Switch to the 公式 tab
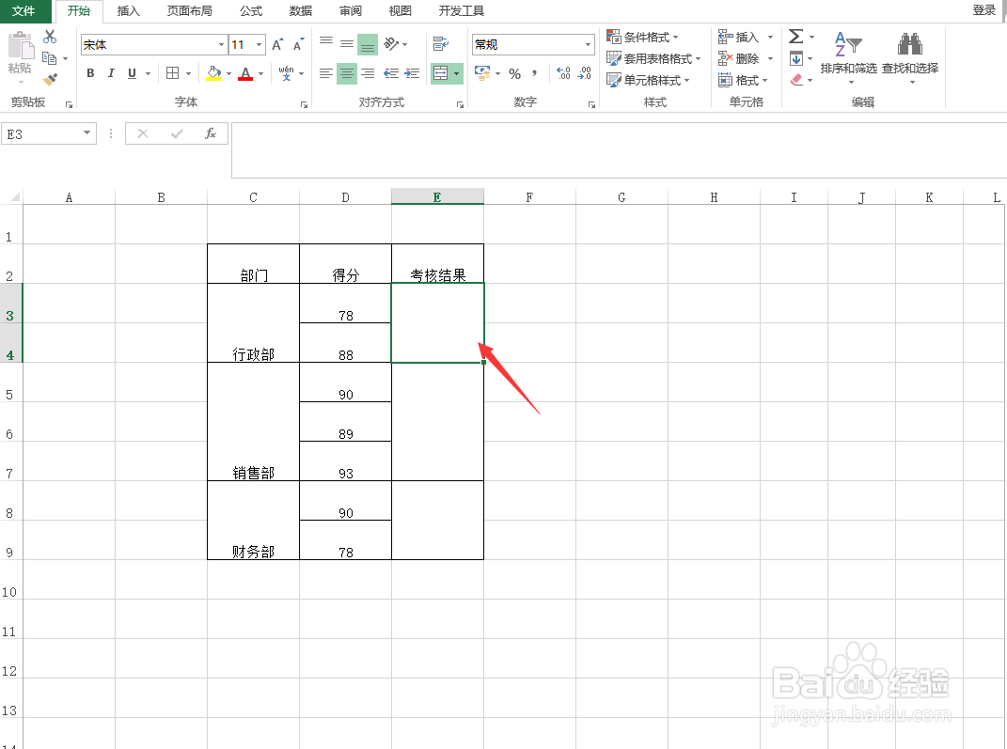Screen dimensions: 1007x749 coord(250,11)
